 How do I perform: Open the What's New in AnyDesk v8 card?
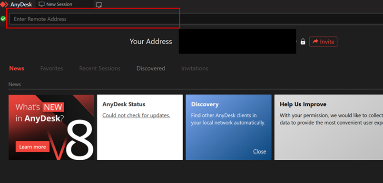coord(51,127)
